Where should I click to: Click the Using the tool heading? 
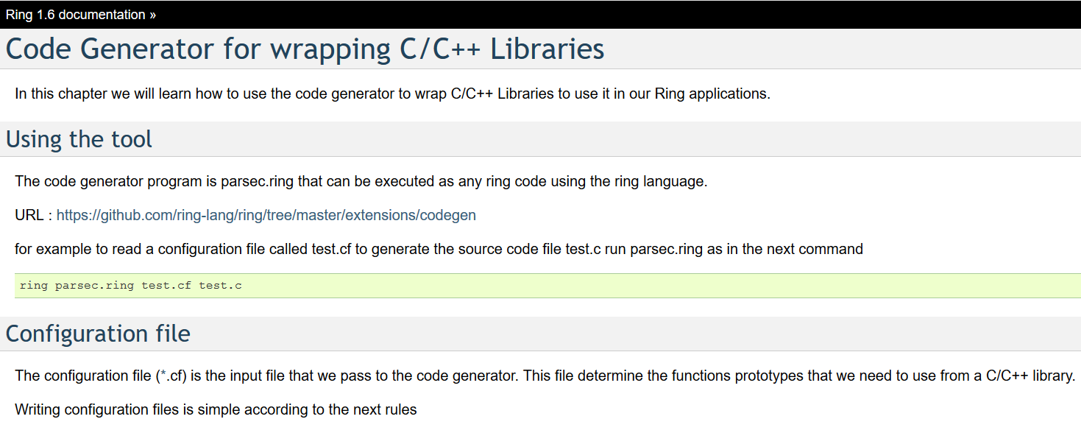coord(79,139)
